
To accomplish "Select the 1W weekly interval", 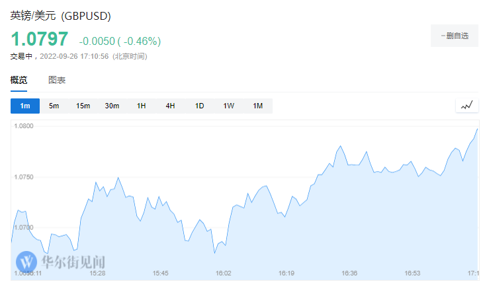I will (x=228, y=106).
